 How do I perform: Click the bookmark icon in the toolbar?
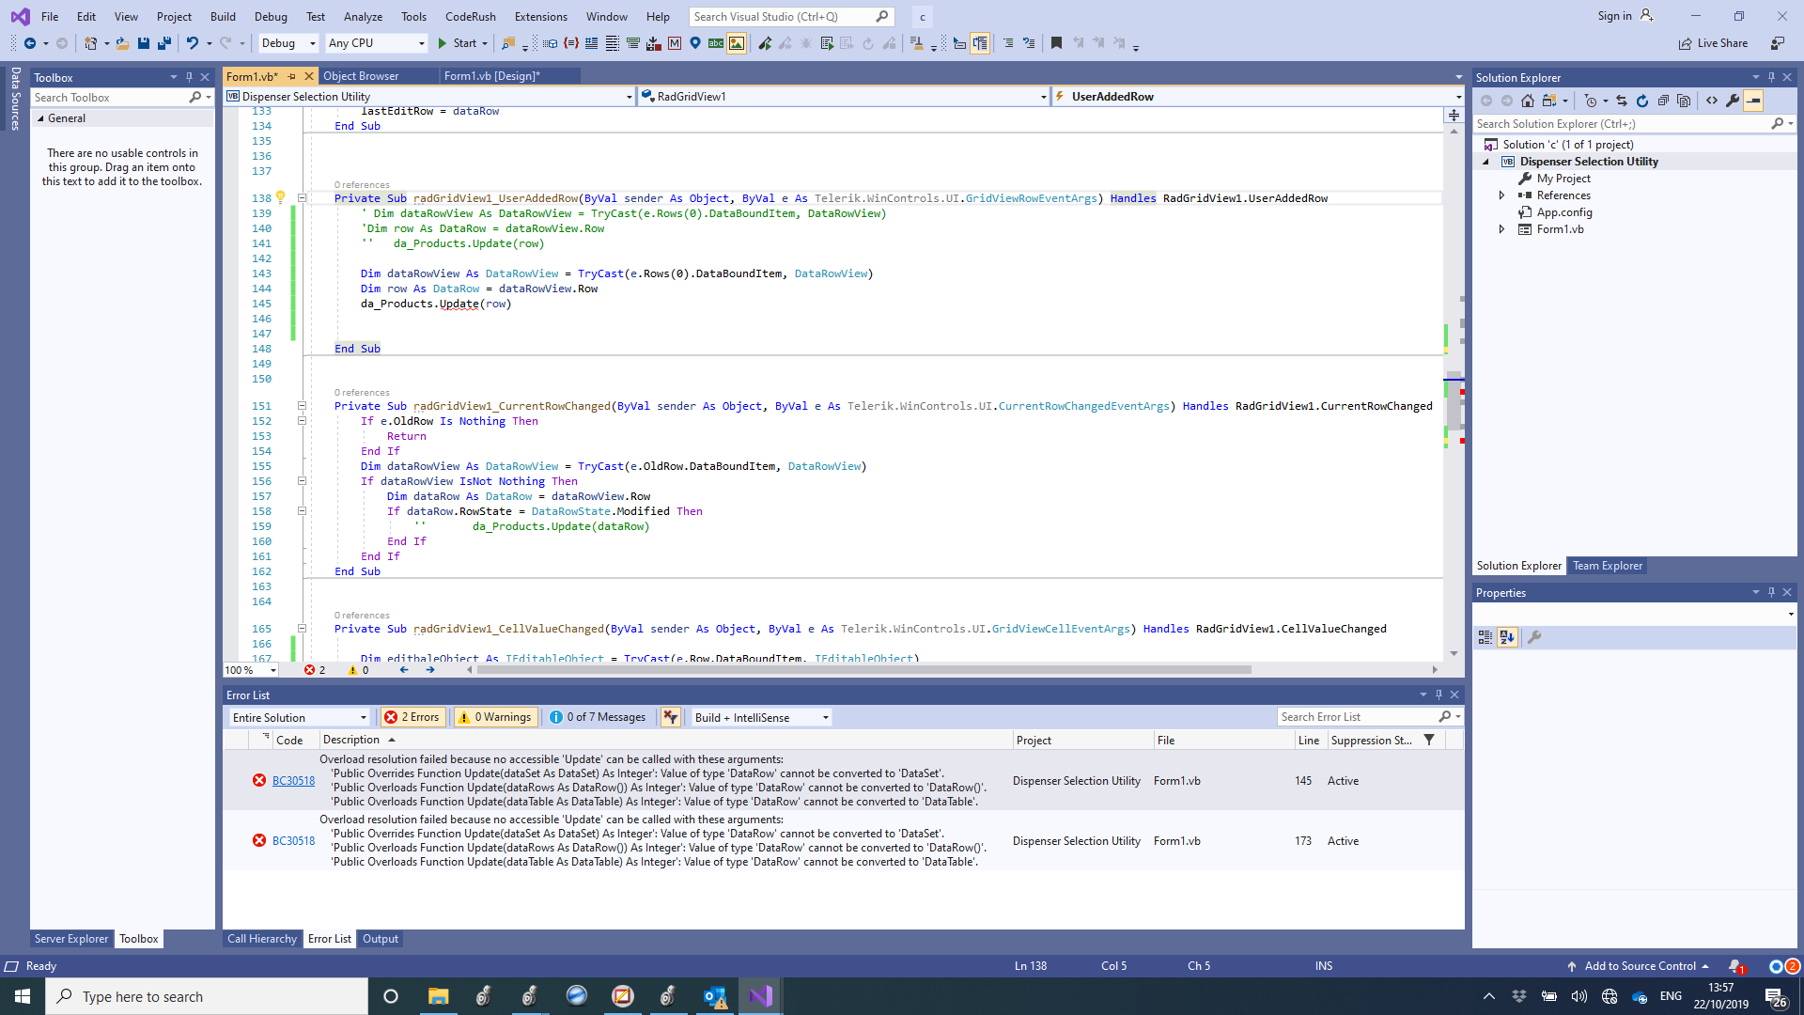(1056, 43)
